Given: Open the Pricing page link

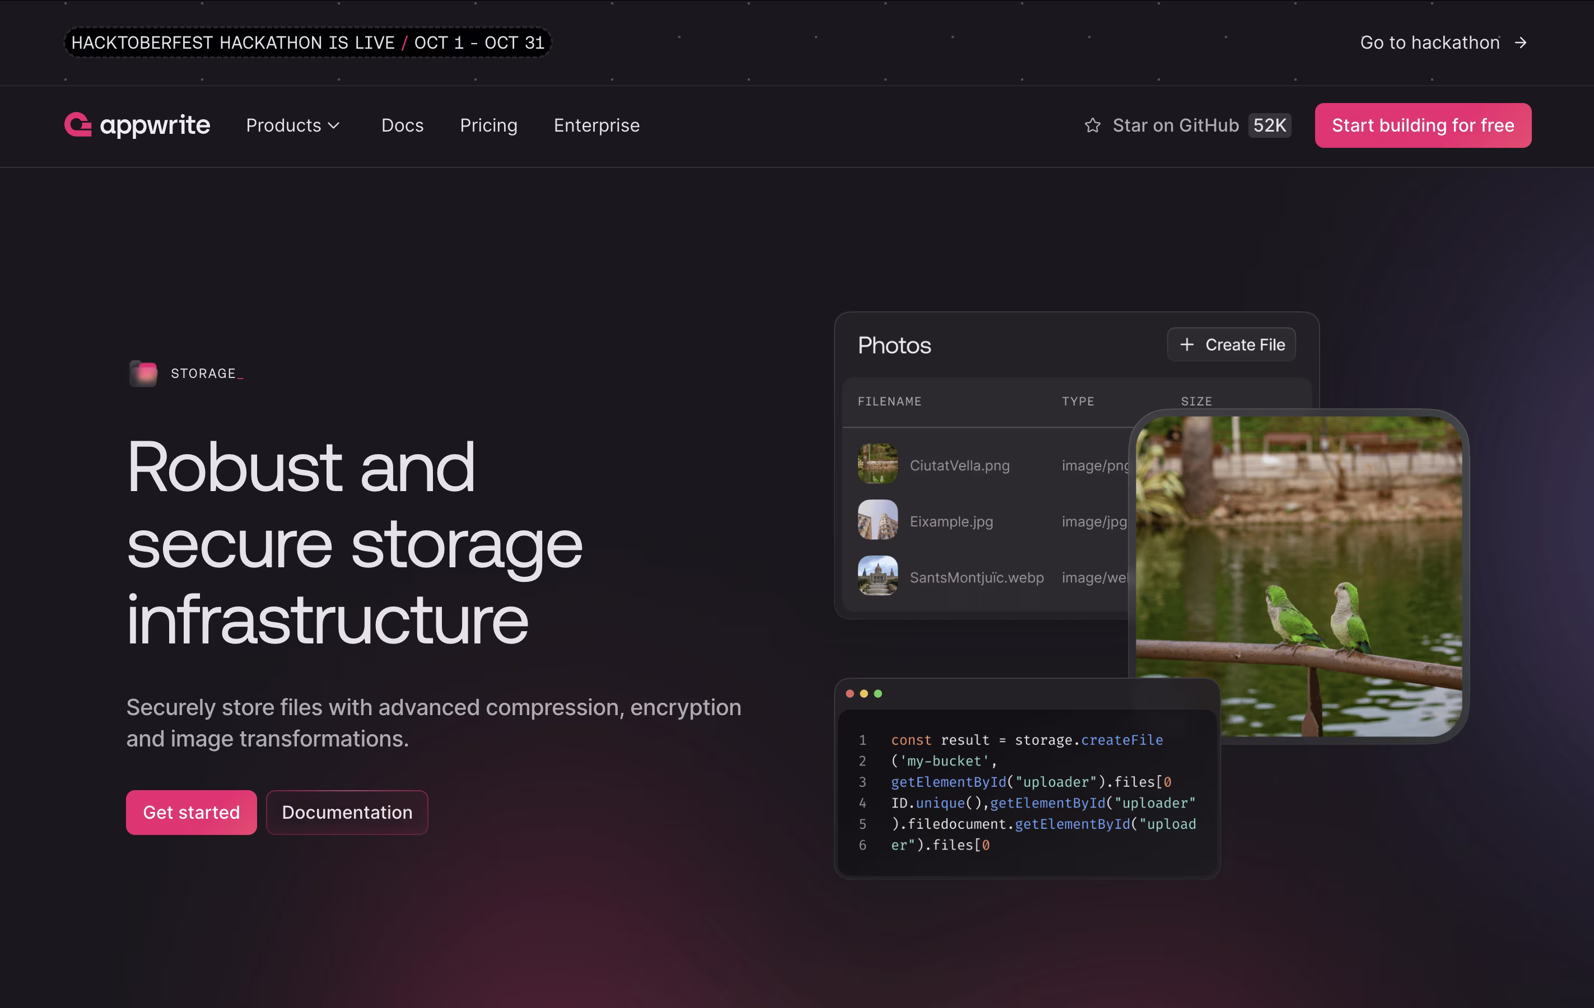Looking at the screenshot, I should coord(488,125).
